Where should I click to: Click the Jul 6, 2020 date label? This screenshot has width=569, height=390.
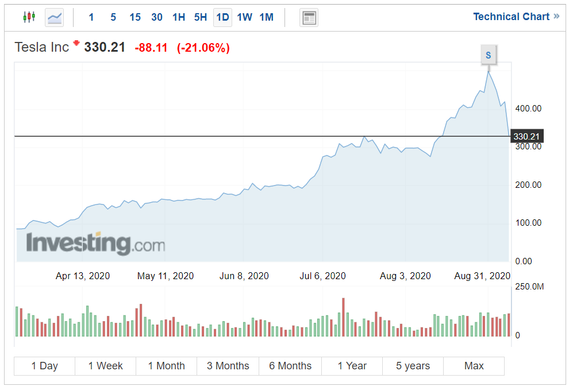(322, 276)
